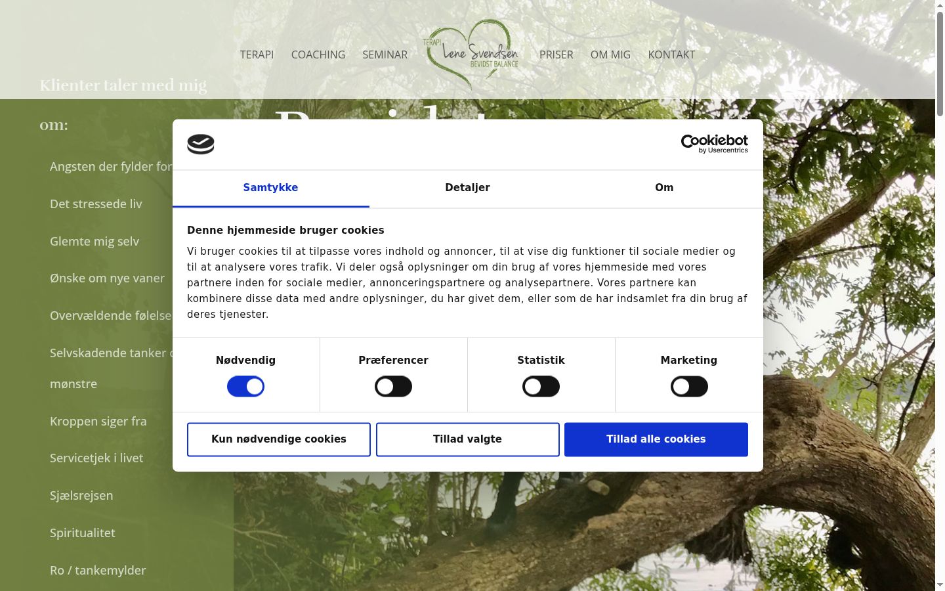Open the COACHING menu item
Screen dimensions: 945x591
[318, 55]
